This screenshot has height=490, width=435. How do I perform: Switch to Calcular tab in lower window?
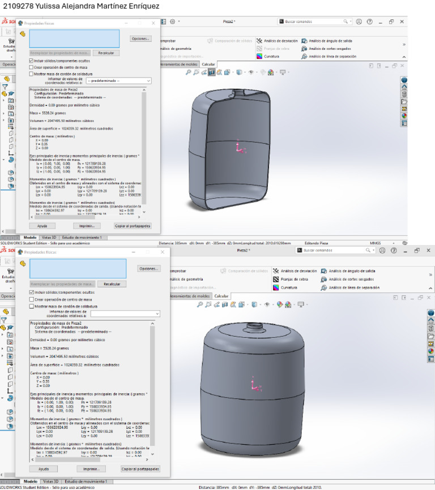click(221, 296)
